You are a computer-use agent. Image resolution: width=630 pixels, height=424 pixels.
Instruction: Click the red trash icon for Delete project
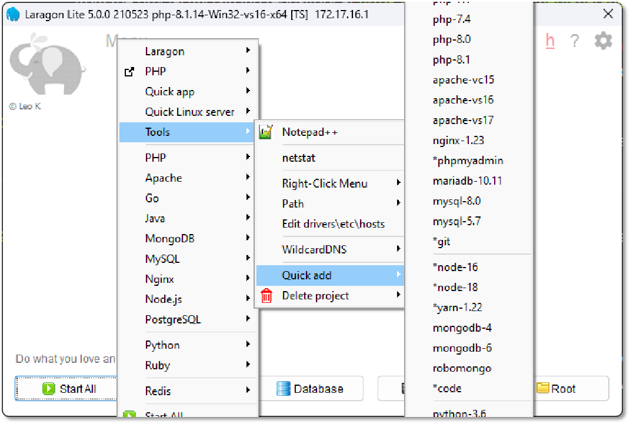click(266, 296)
